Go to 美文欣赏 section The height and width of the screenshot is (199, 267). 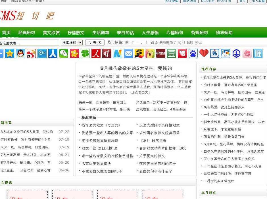coord(51,32)
